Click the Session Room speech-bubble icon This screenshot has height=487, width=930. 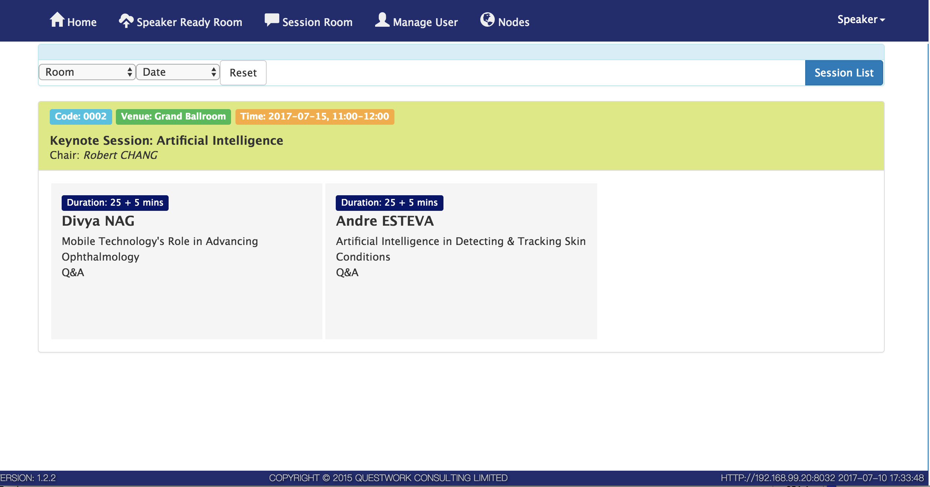point(271,20)
